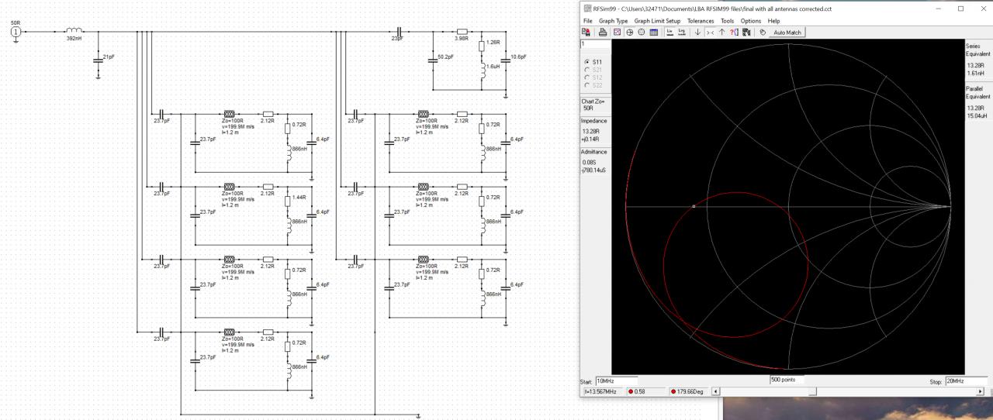
Task: Open the Graph Limit Setup menu
Action: 657,21
